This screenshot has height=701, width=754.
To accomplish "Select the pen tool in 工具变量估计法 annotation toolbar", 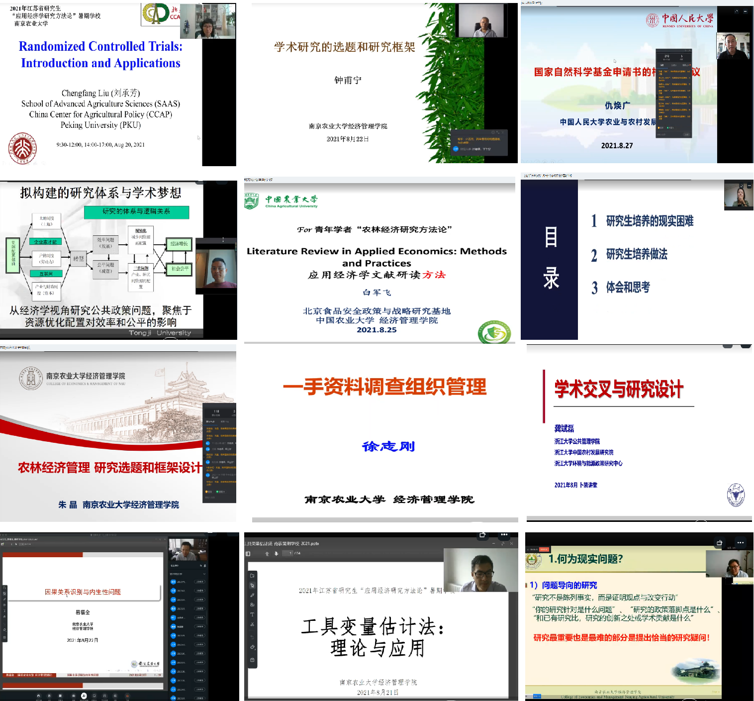I will (x=252, y=595).
